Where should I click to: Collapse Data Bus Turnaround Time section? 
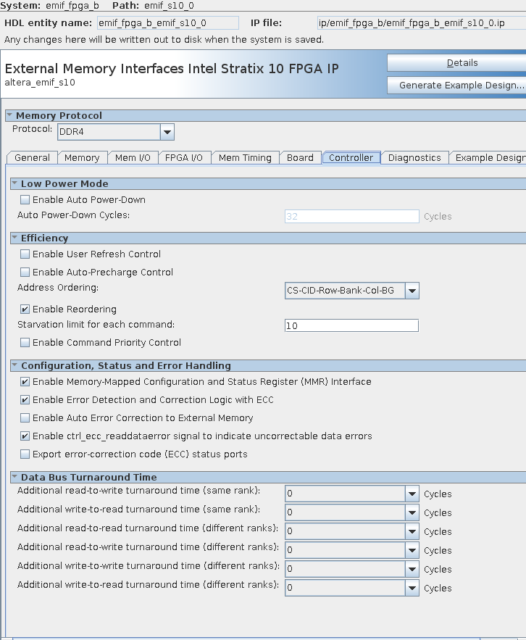tap(14, 477)
